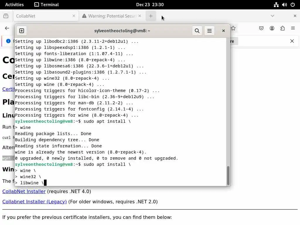300x225 pixels.
Task: Open Firefox account icon
Action: click(x=272, y=28)
